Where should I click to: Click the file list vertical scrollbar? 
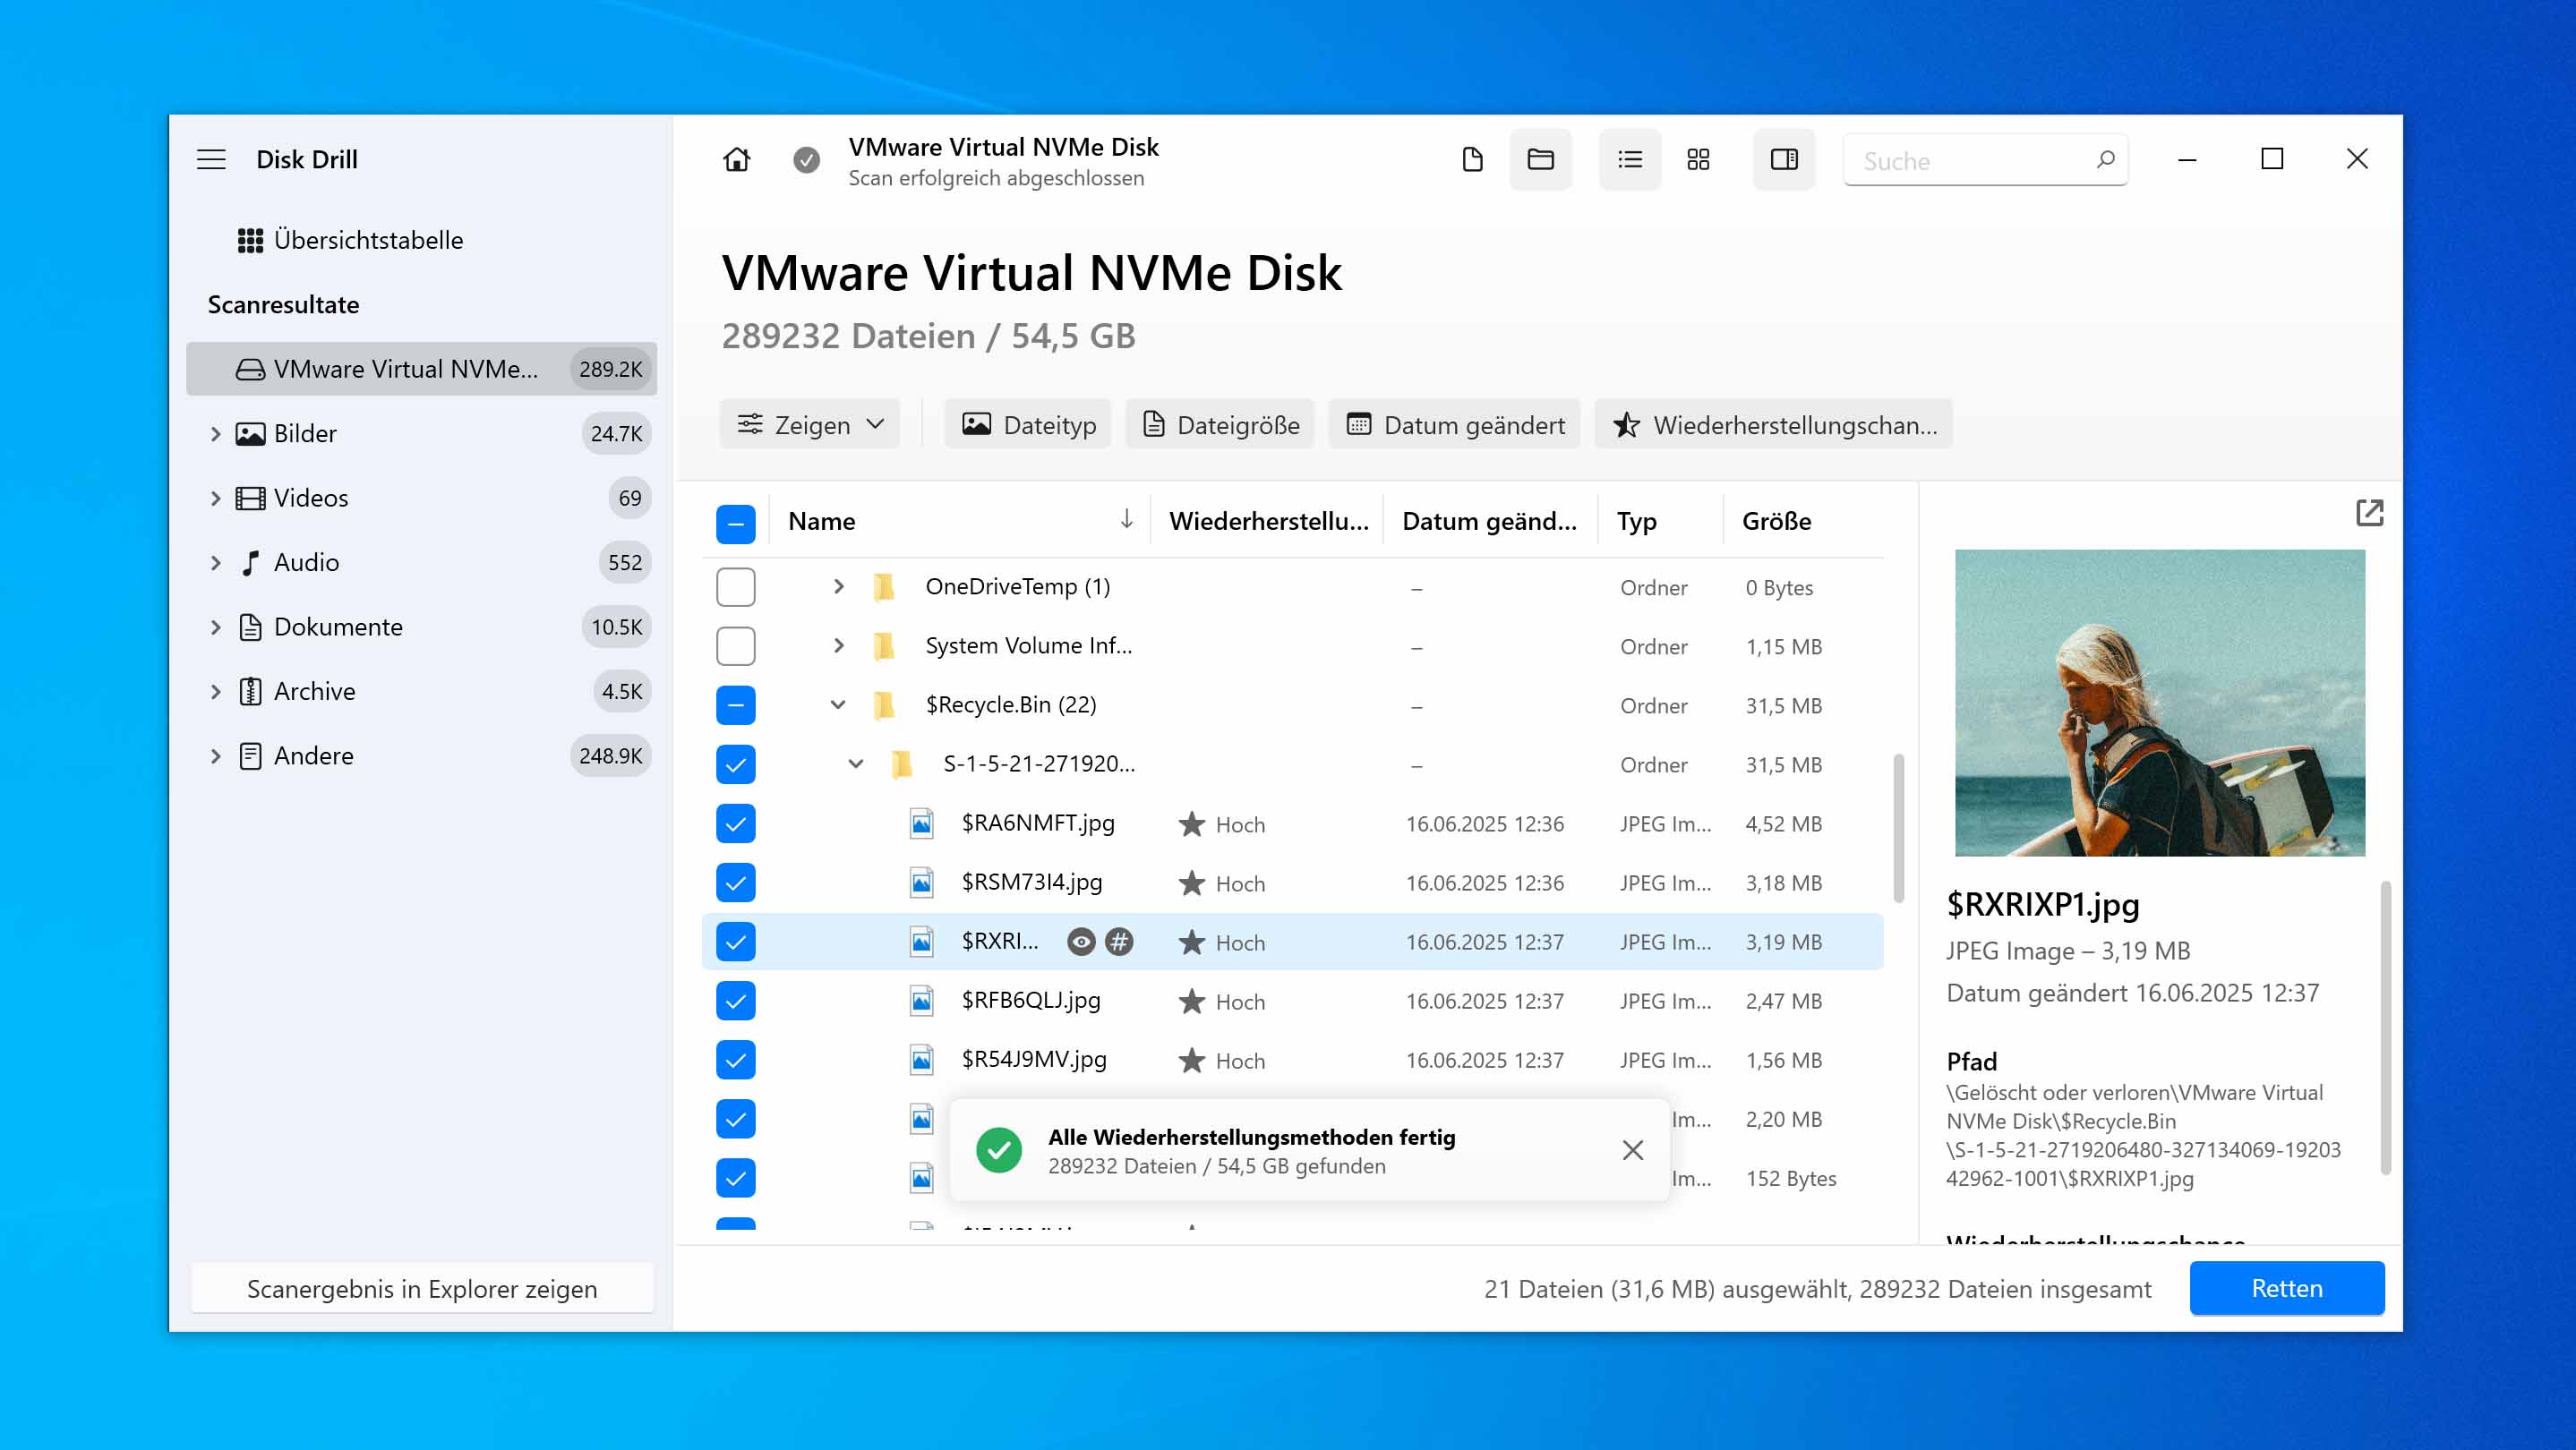pyautogui.click(x=1898, y=829)
